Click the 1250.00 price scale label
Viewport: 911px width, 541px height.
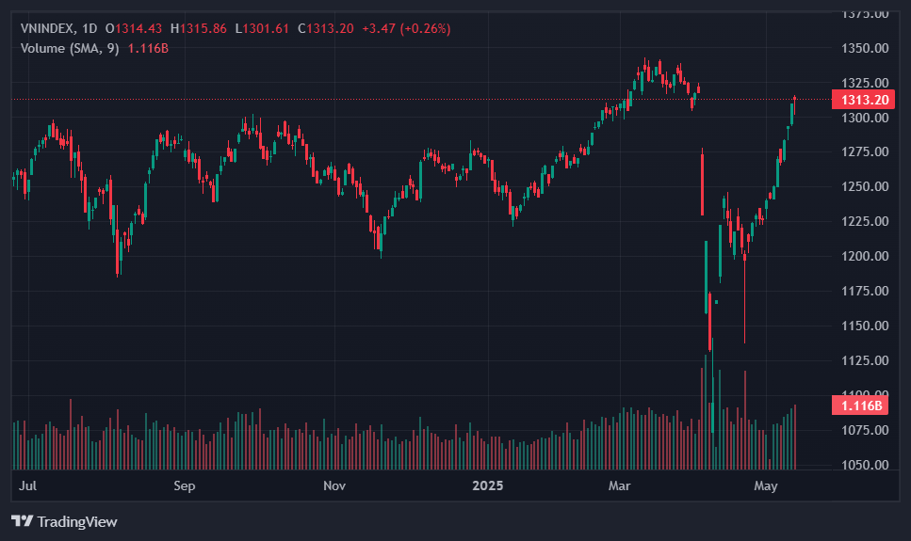865,186
